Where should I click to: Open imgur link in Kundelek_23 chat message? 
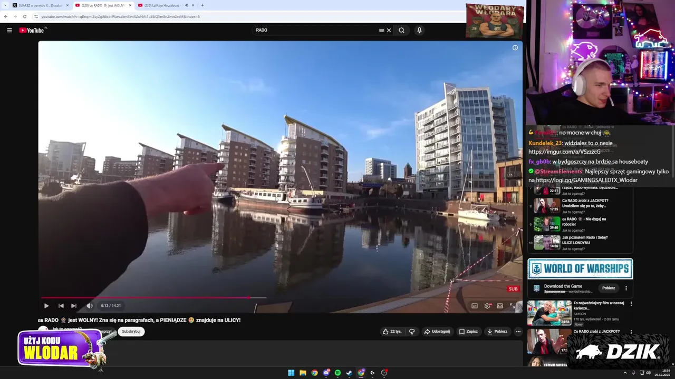point(564,152)
